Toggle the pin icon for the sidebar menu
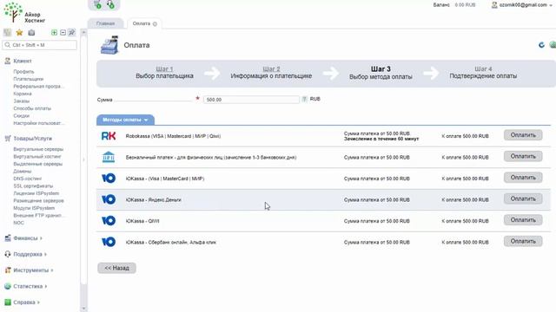 click(71, 33)
